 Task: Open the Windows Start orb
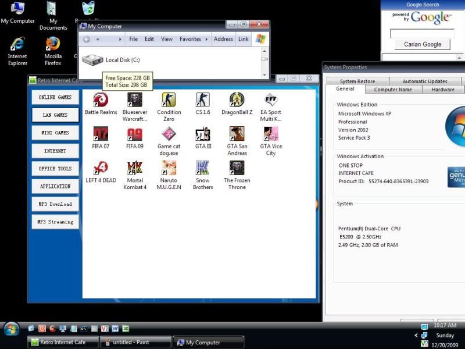(11, 329)
